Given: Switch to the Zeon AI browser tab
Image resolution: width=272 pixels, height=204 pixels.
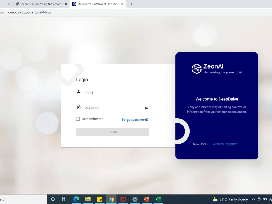Looking at the screenshot, I should (41, 4).
